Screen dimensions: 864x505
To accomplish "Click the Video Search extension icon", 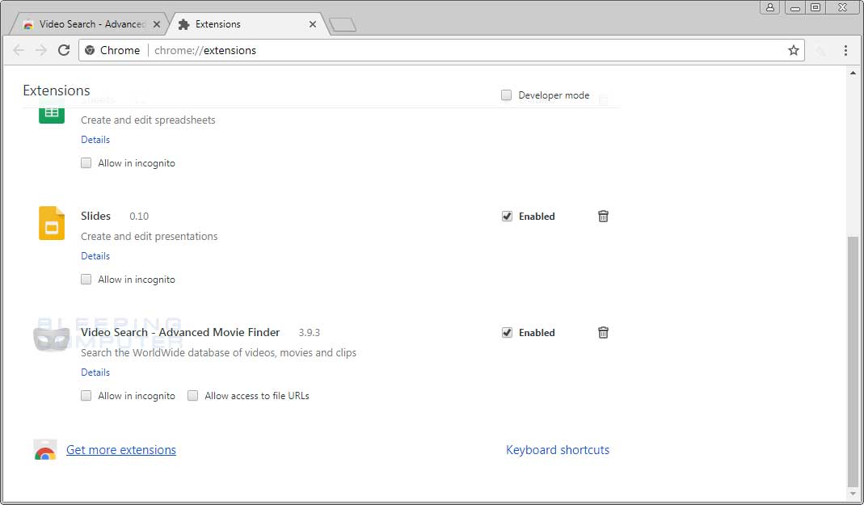I will (52, 337).
